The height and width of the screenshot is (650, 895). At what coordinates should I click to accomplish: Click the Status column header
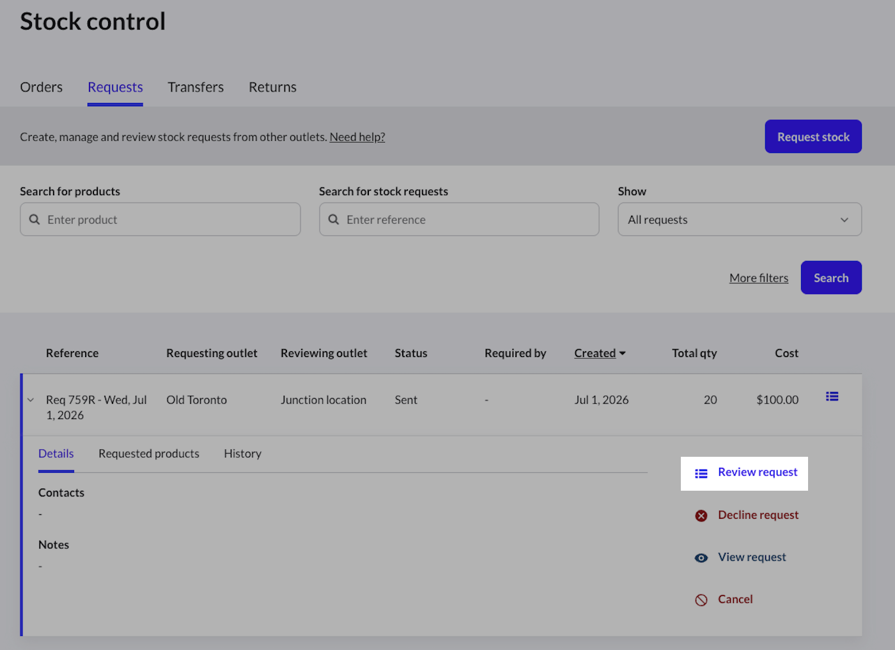click(410, 353)
